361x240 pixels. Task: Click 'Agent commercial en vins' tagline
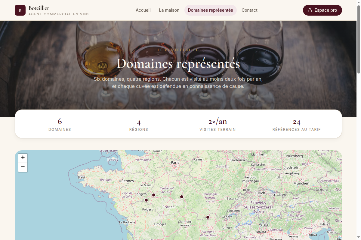[x=59, y=14]
